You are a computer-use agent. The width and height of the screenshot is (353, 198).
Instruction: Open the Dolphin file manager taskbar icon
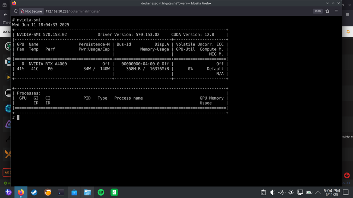click(x=87, y=192)
